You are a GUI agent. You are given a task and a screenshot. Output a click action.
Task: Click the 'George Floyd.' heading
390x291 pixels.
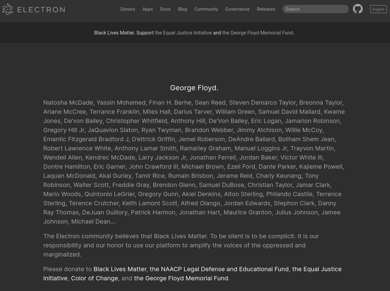coord(194,88)
